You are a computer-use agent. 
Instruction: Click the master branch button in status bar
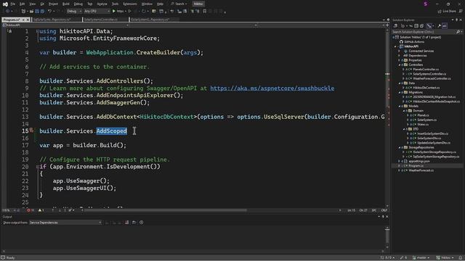[421, 258]
